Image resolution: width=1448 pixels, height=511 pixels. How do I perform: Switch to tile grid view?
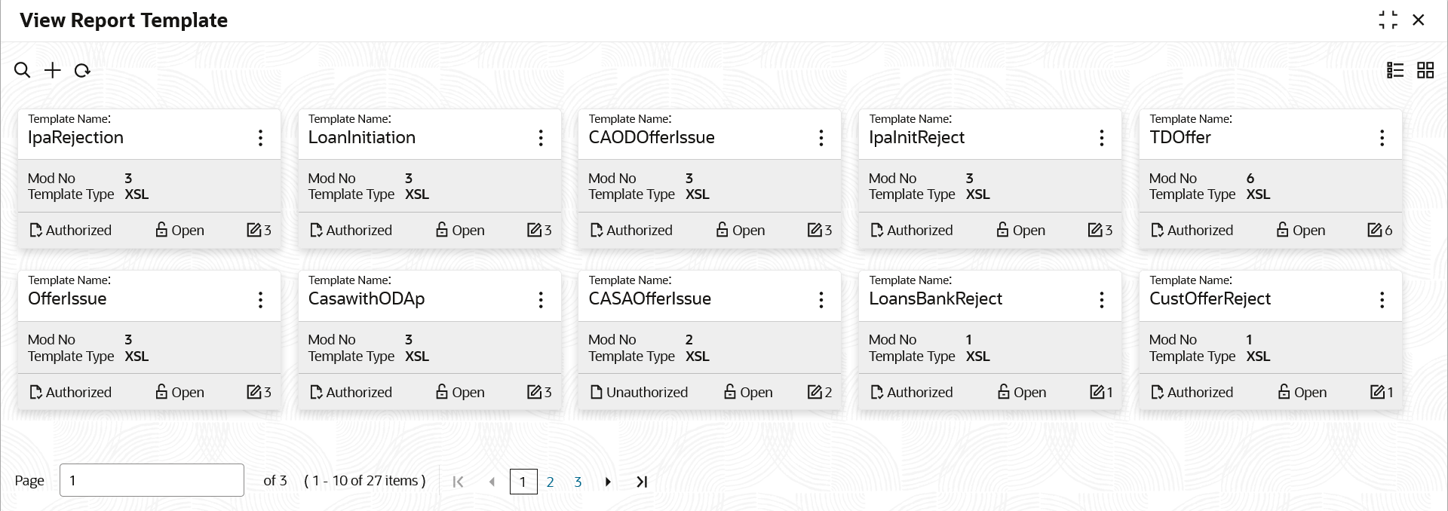(1425, 70)
